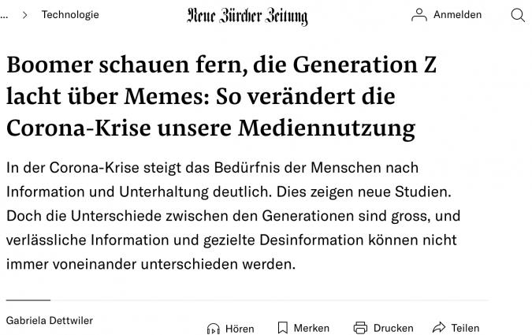Viewport: 532px width, 335px height.
Task: Open author Gabriela Dettwiler's profile
Action: 49,321
